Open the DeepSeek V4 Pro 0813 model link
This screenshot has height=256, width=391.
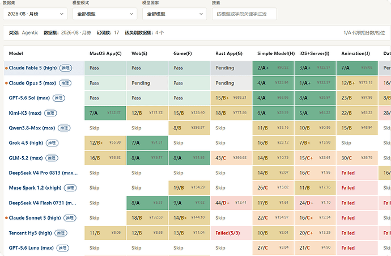pyautogui.click(x=43, y=173)
